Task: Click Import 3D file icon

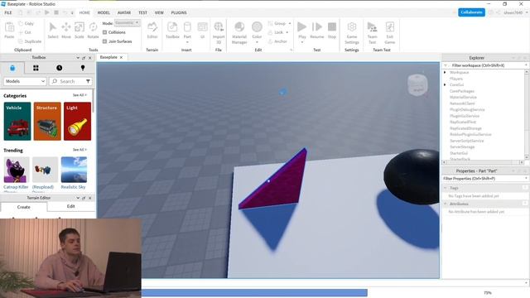Action: 219,31
